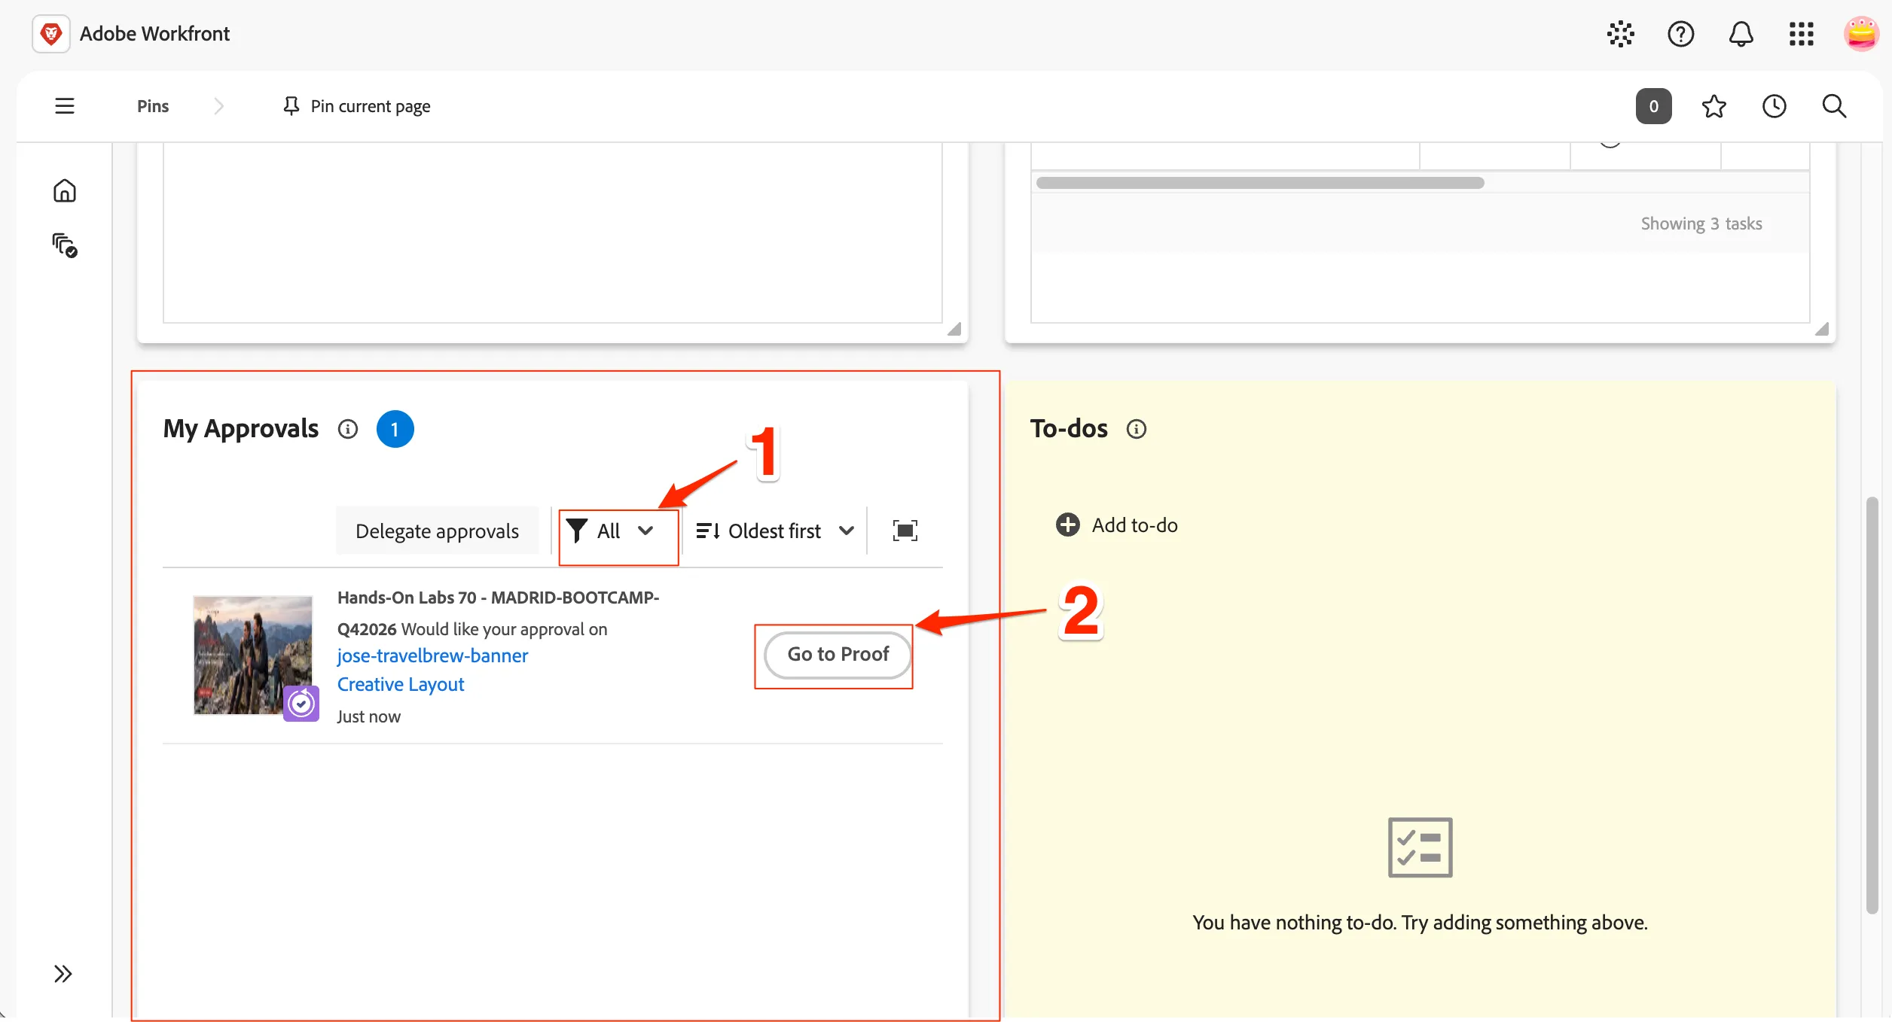1892x1022 pixels.
Task: Click the purple proof approval badge
Action: pyautogui.click(x=301, y=704)
